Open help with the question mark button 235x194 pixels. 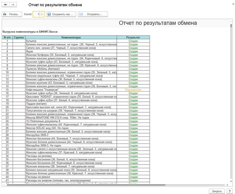coord(230,191)
